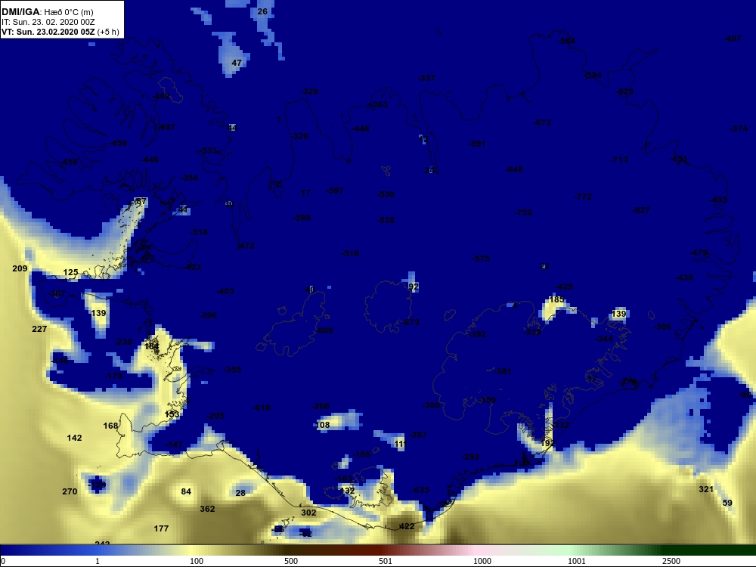Image resolution: width=756 pixels, height=567 pixels.
Task: Click the map value -591
Action: tap(477, 143)
